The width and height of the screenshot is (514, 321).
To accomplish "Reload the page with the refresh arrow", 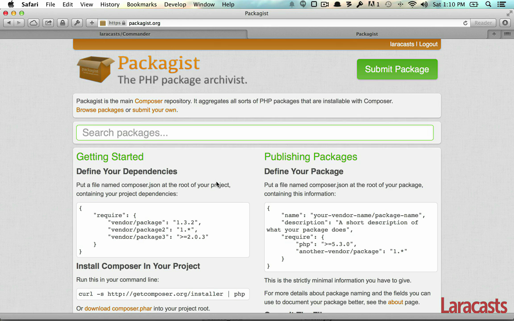I will point(465,23).
